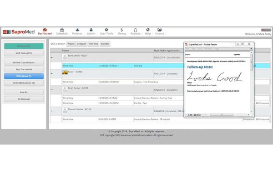Click Write Note link for Post-Op appointment
This screenshot has height=171, width=273.
click(x=68, y=66)
